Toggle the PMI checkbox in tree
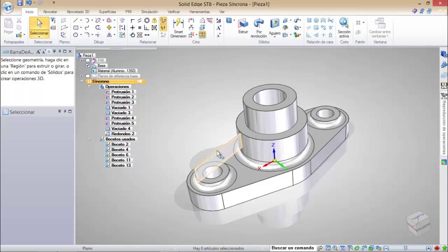This screenshot has width=448, height=252. 88,60
